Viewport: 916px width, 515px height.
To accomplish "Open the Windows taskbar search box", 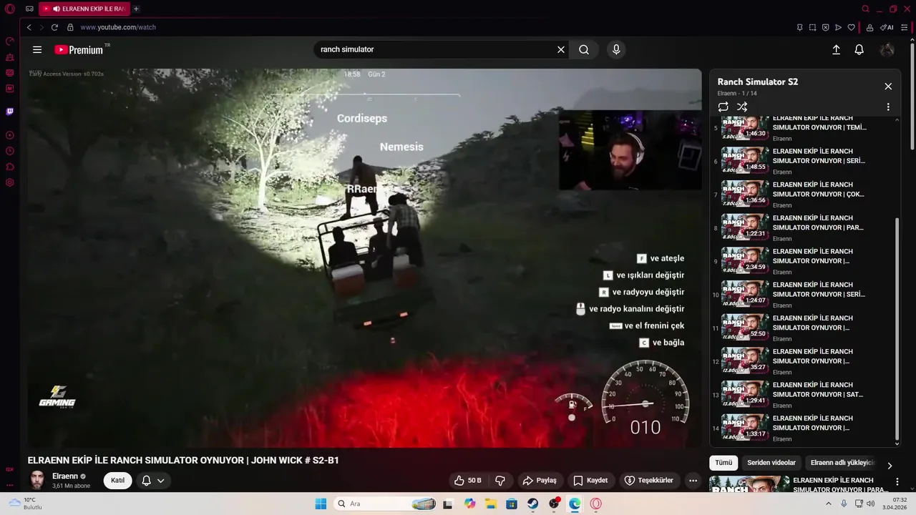I will (x=385, y=504).
